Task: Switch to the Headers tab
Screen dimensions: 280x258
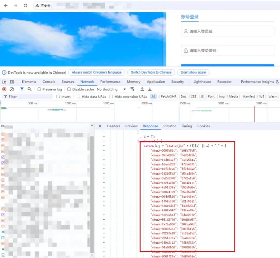Action: click(x=113, y=126)
